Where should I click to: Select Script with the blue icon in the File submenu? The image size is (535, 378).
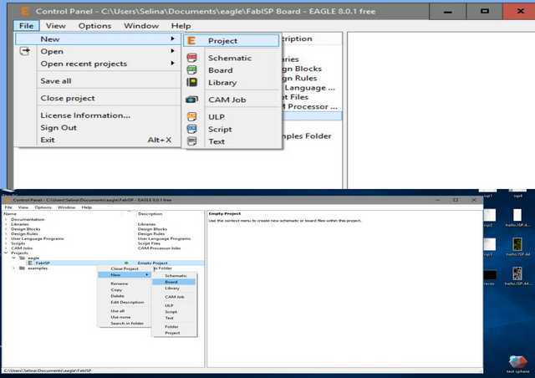232,129
